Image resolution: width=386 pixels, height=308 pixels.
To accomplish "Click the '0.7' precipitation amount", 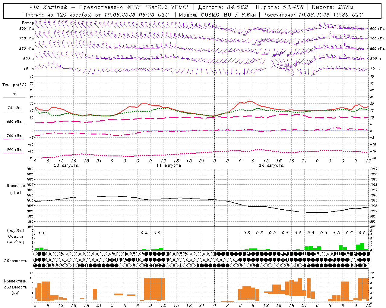I will tap(349, 233).
